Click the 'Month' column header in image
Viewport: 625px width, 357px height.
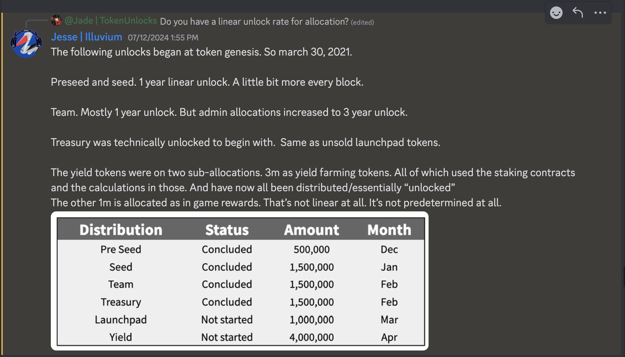pos(389,230)
